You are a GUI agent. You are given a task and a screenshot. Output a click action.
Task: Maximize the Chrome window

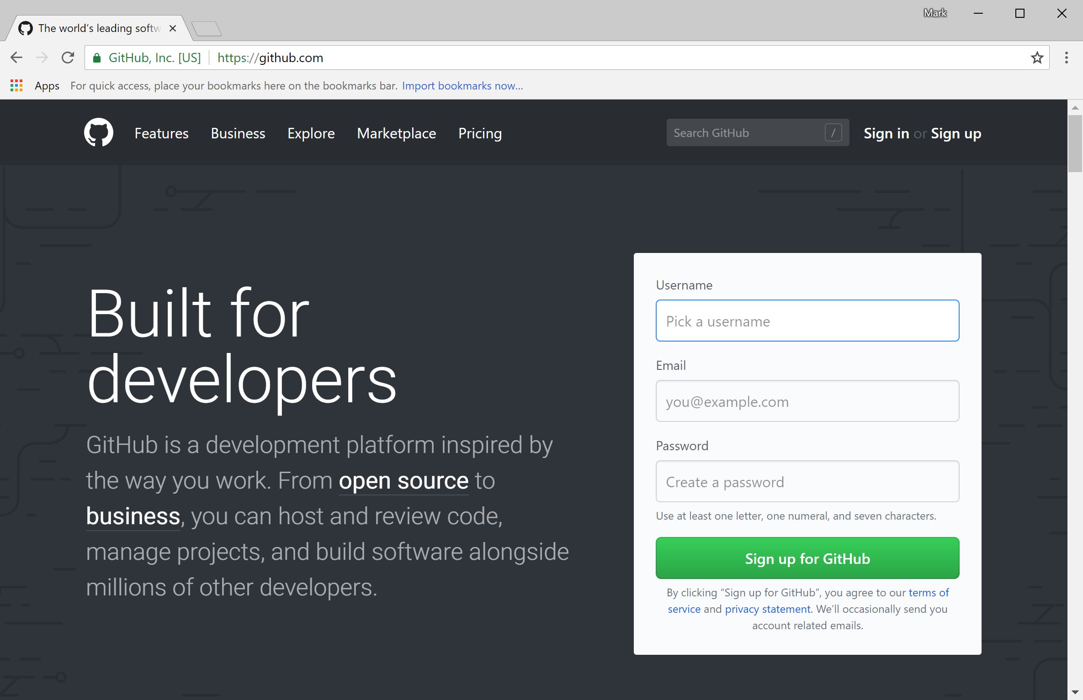[x=1019, y=13]
